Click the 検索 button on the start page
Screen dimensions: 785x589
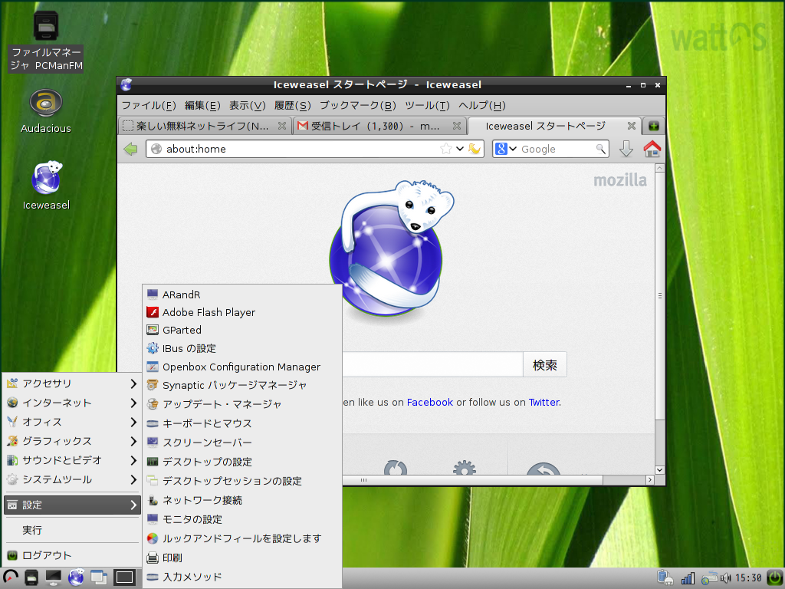pos(545,365)
